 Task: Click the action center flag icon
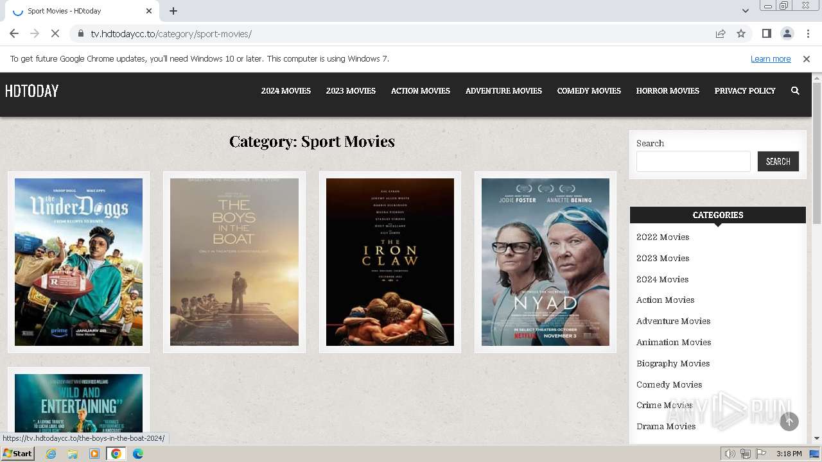click(x=761, y=454)
